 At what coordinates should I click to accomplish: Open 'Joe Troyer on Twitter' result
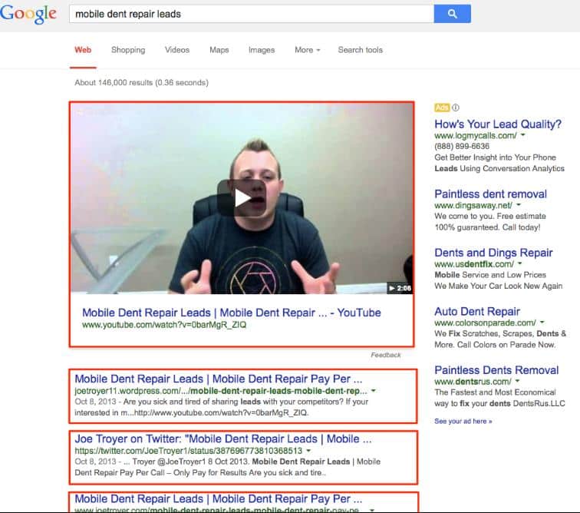(x=222, y=439)
